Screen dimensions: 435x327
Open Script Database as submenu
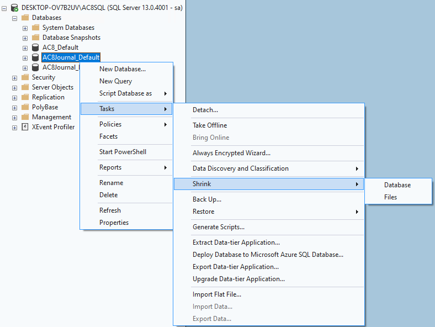pyautogui.click(x=126, y=93)
